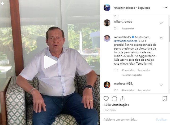
Task: Reply to wilton_romao's comment
Action: point(128,29)
